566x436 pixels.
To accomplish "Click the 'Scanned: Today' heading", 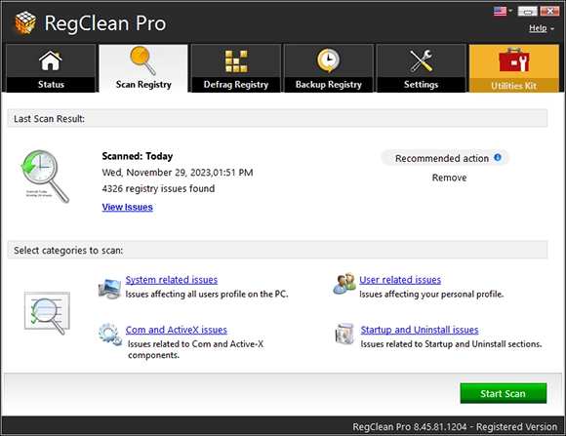I will point(138,156).
